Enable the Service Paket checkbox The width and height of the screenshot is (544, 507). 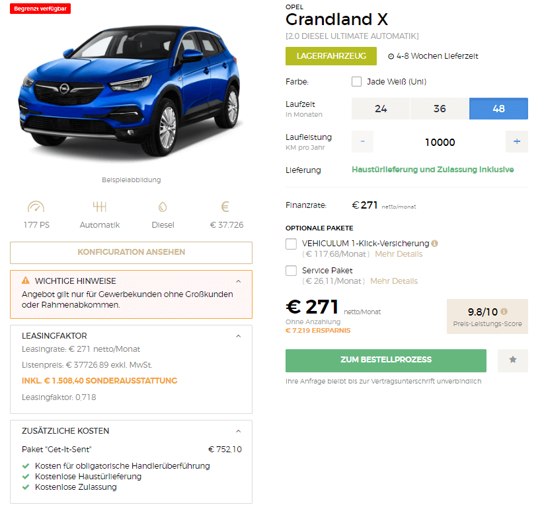(x=291, y=271)
